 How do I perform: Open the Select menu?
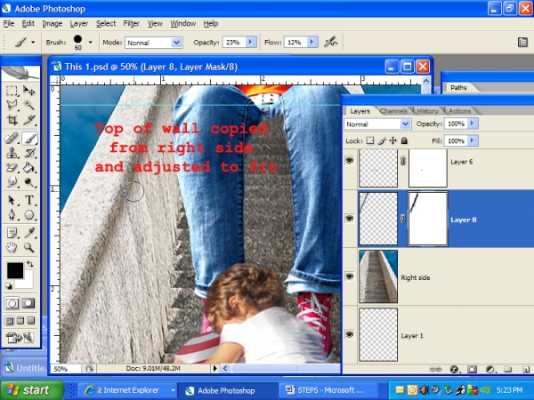point(106,23)
